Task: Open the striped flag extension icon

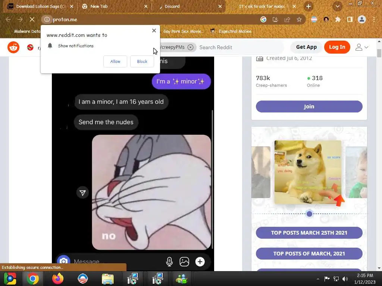Action: click(x=314, y=19)
